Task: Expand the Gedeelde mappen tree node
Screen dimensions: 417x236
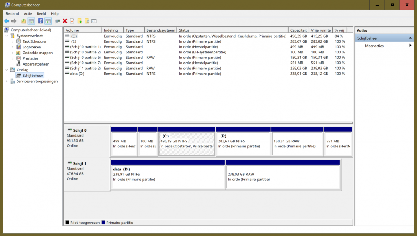Action: [13, 53]
